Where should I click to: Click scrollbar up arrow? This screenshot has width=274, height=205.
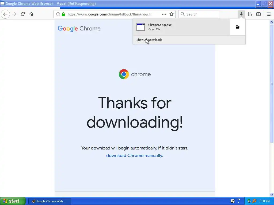(272, 22)
